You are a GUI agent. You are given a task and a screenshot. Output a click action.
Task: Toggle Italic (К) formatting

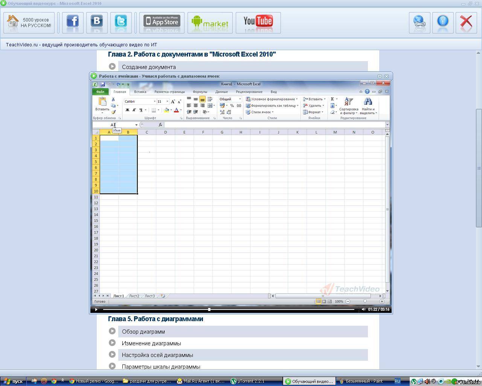(134, 110)
